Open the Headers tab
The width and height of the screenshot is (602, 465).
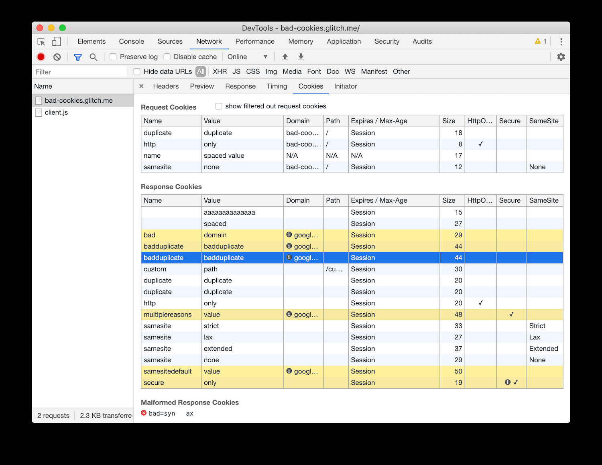coord(165,86)
